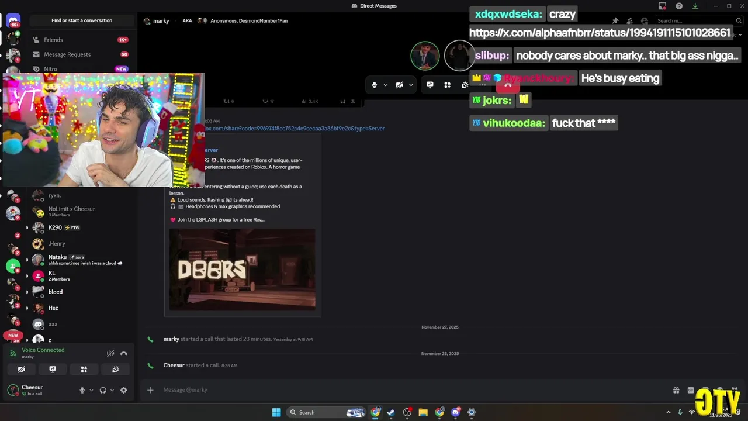
Task: Turn on camera button in voice panel
Action: tap(22, 370)
